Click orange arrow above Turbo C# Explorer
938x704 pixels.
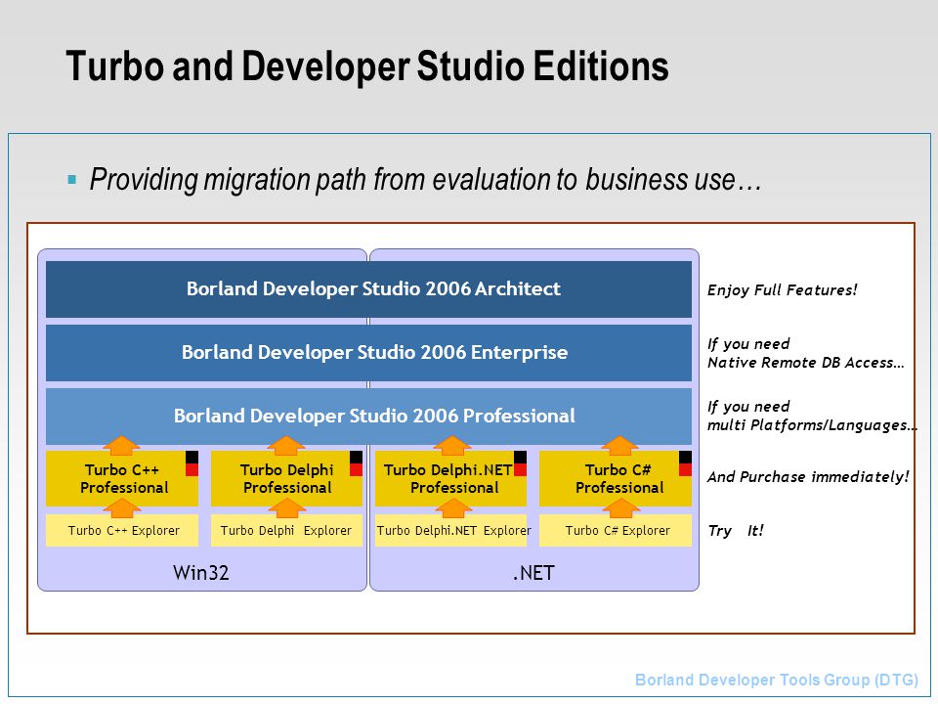(x=621, y=508)
